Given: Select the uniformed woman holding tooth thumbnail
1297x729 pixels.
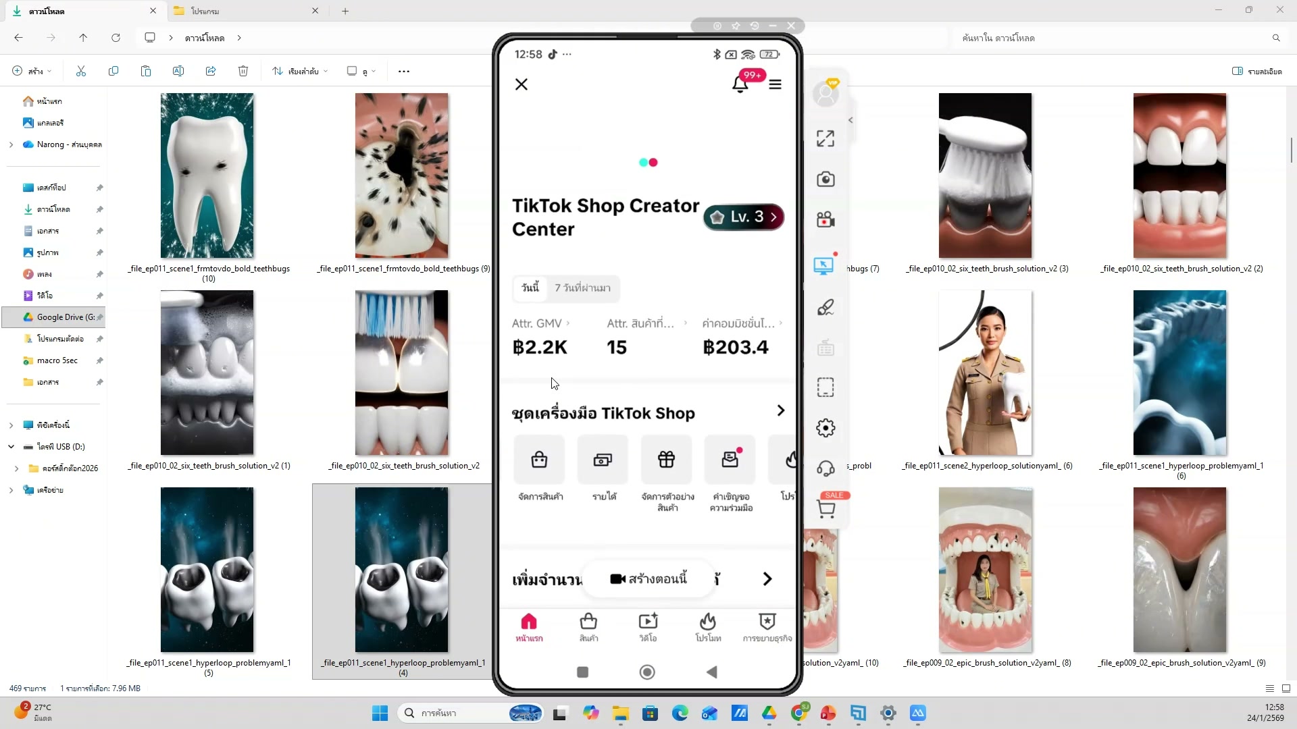Looking at the screenshot, I should [985, 373].
